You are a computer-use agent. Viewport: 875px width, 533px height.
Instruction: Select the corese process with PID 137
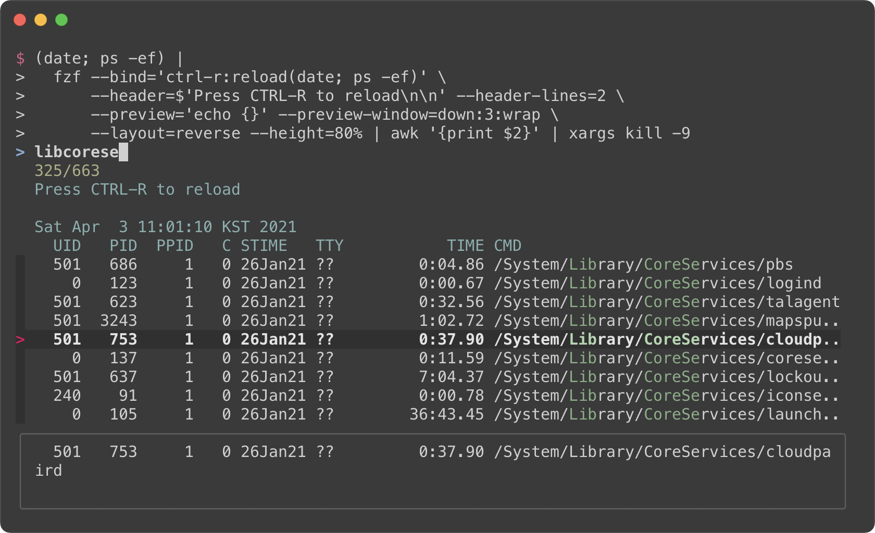coord(432,358)
